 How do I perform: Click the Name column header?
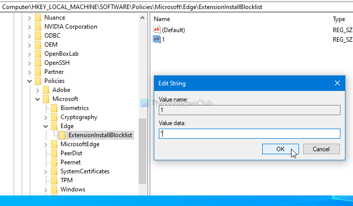pyautogui.click(x=162, y=19)
